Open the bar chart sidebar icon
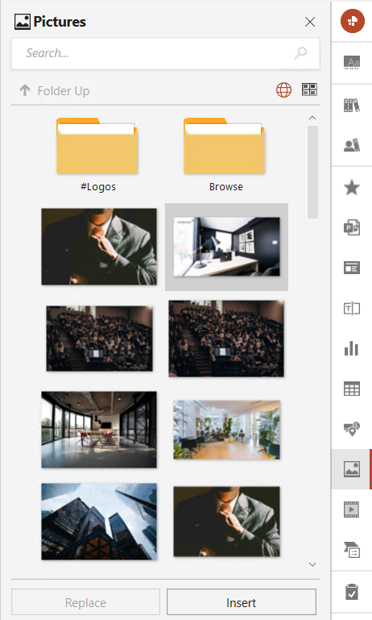Screen dimensions: 372x620 pos(351,348)
